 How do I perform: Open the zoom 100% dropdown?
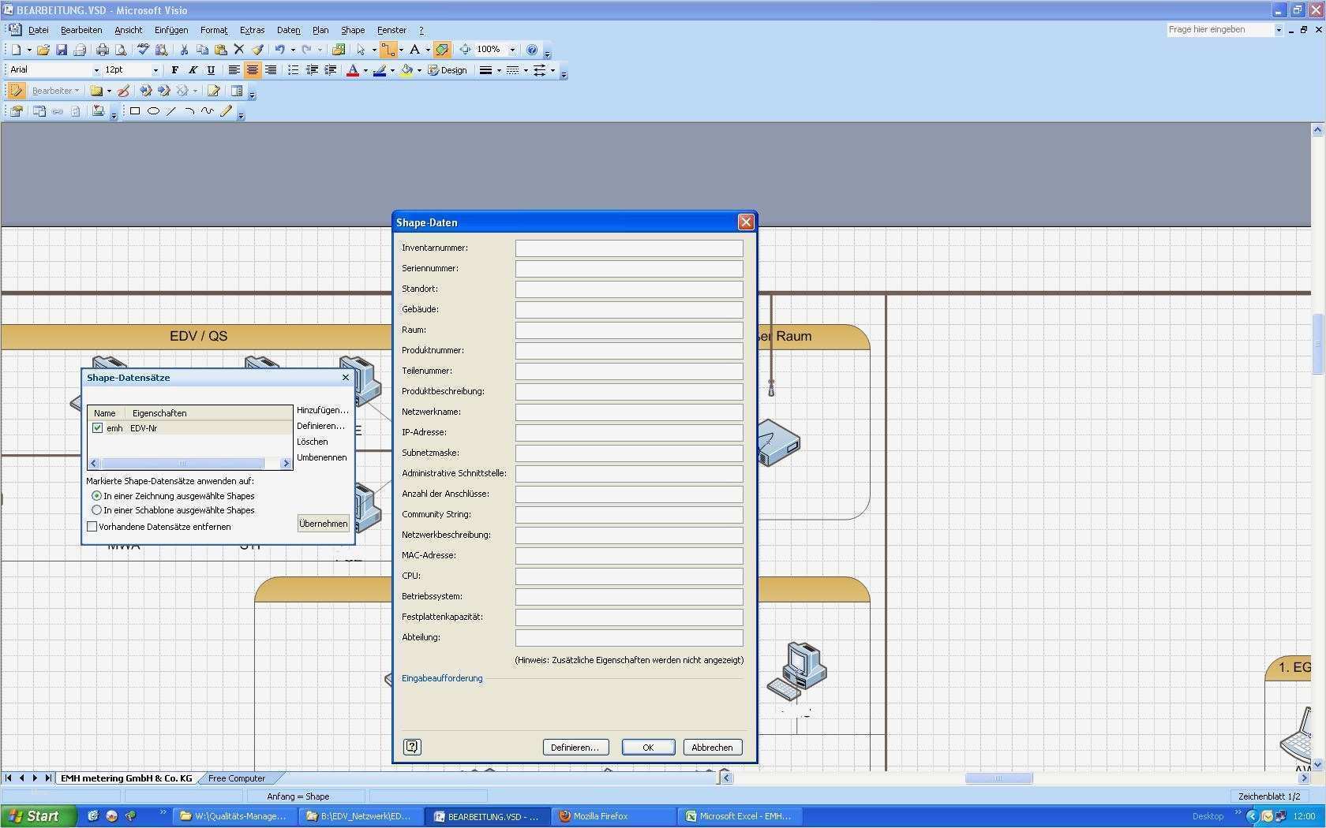[x=512, y=50]
